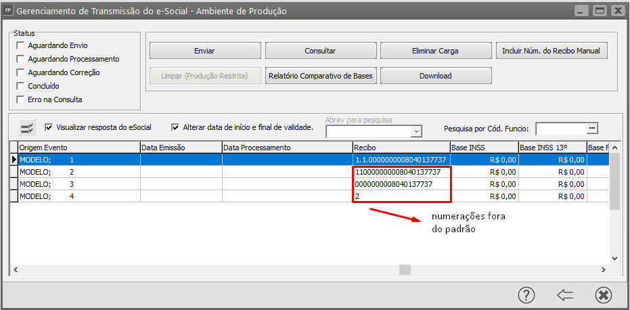Click the recibo cell containing 2
The image size is (630, 310).
(401, 196)
